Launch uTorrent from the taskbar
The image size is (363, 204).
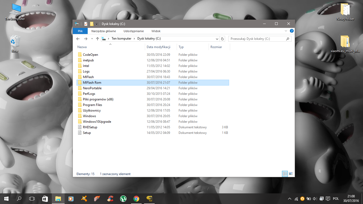pyautogui.click(x=123, y=198)
